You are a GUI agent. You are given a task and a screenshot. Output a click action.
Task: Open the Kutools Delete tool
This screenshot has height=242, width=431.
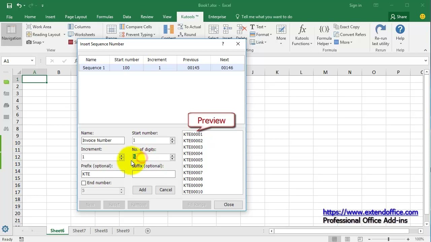click(x=241, y=32)
